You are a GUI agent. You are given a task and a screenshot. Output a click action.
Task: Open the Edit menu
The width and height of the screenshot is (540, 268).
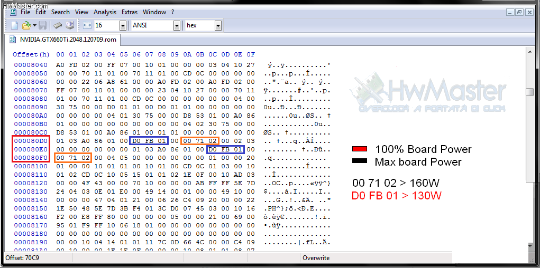40,12
